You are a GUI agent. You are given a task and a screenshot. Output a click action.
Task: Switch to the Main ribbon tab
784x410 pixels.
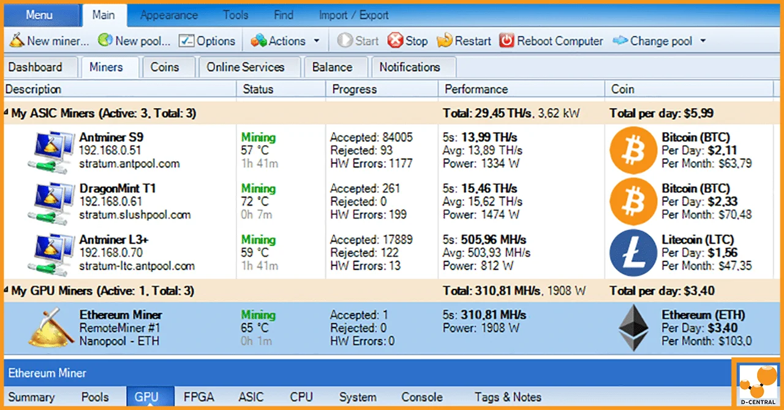[104, 15]
